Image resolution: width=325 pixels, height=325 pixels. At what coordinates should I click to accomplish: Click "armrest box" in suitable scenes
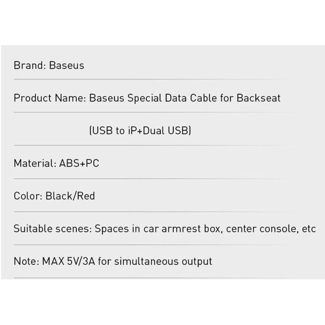click(x=191, y=229)
